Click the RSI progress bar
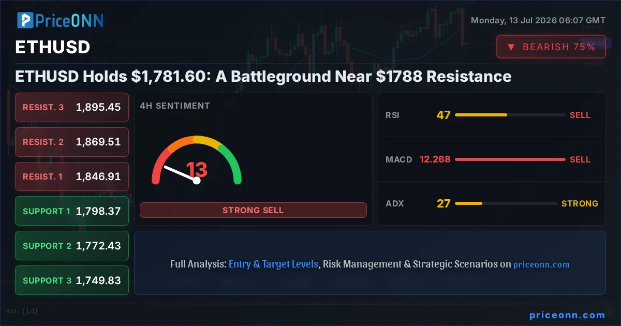Image resolution: width=621 pixels, height=326 pixels. (510, 115)
